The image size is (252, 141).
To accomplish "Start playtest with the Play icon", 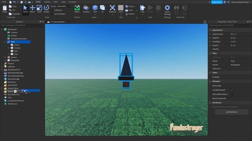I will click(143, 8).
